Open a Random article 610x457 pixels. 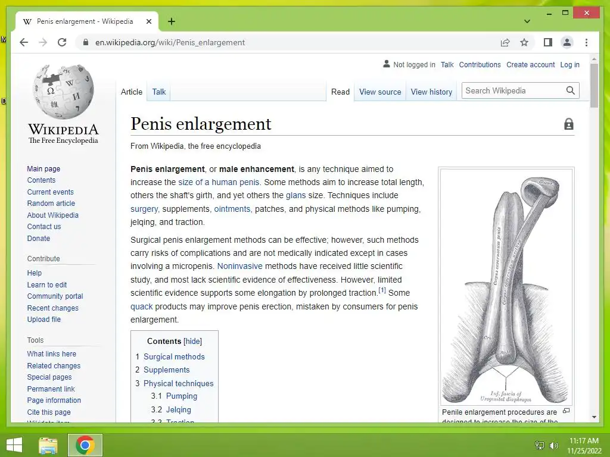(51, 204)
